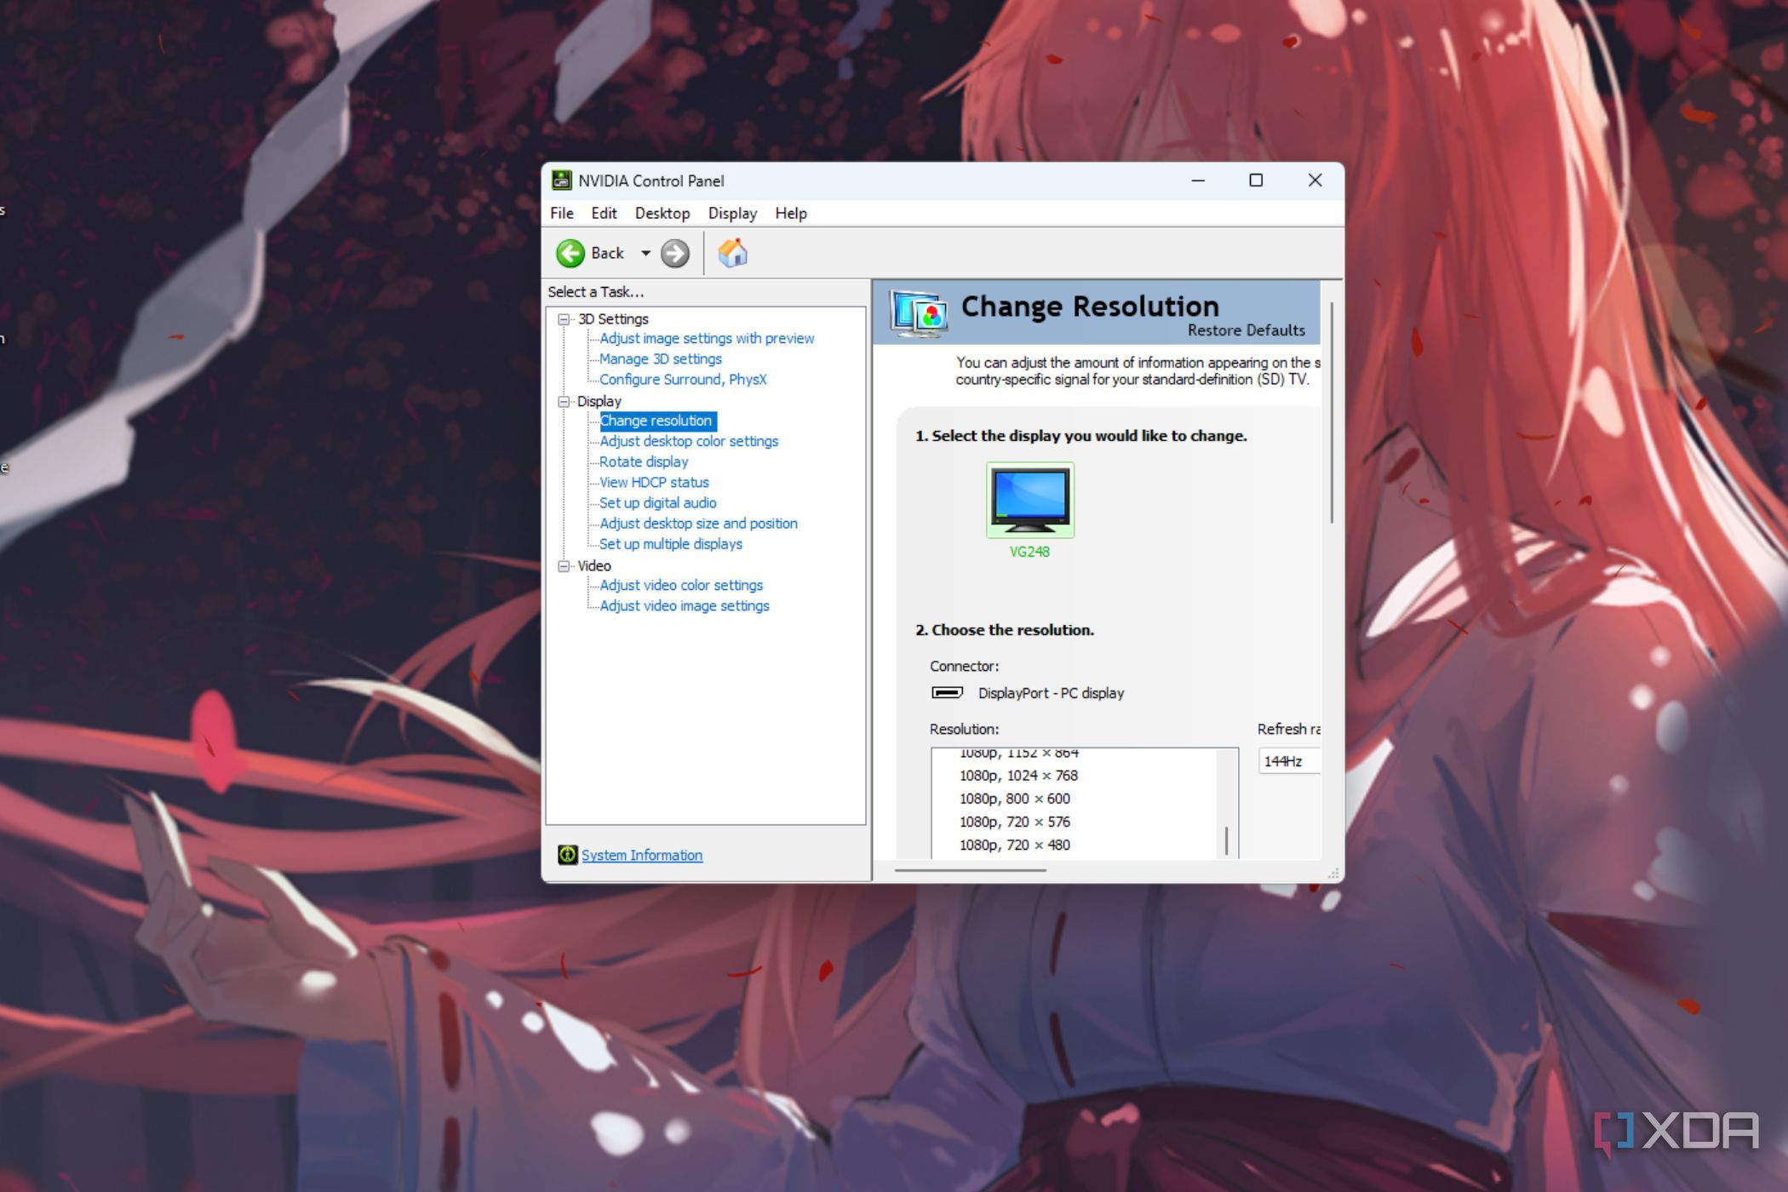The image size is (1788, 1192).
Task: Choose the 1080p, 800 × 600 resolution
Action: (x=1015, y=799)
